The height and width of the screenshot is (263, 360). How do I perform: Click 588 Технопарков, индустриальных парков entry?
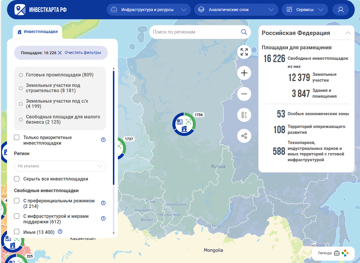coord(309,151)
